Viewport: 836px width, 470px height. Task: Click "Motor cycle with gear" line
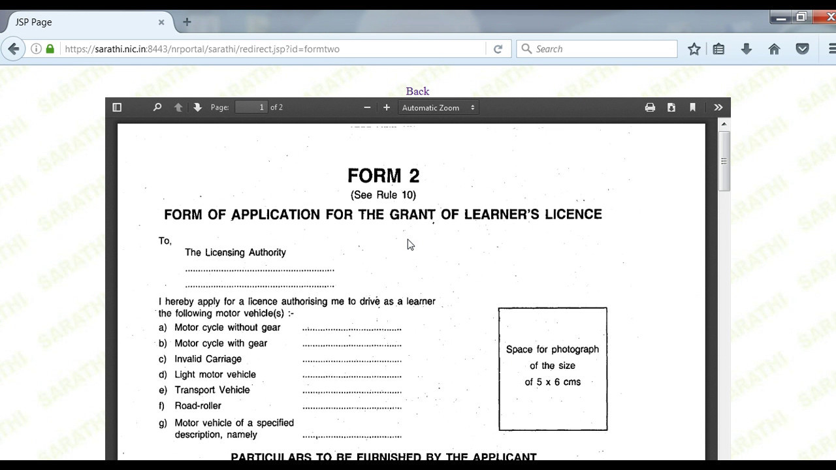pos(221,343)
